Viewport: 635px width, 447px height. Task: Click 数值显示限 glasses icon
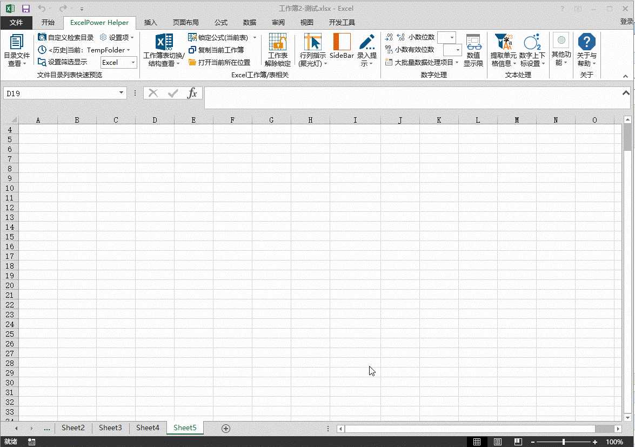point(473,42)
